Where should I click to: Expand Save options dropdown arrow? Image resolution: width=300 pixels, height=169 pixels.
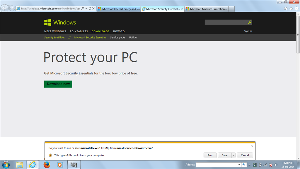coord(233,155)
